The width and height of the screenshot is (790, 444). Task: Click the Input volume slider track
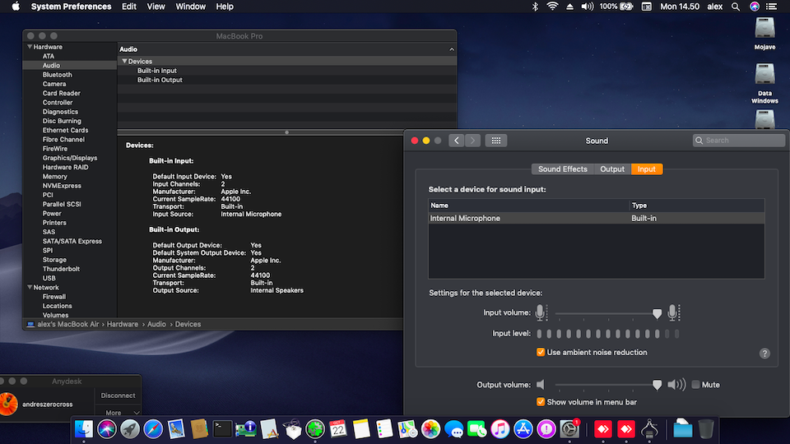pos(605,313)
